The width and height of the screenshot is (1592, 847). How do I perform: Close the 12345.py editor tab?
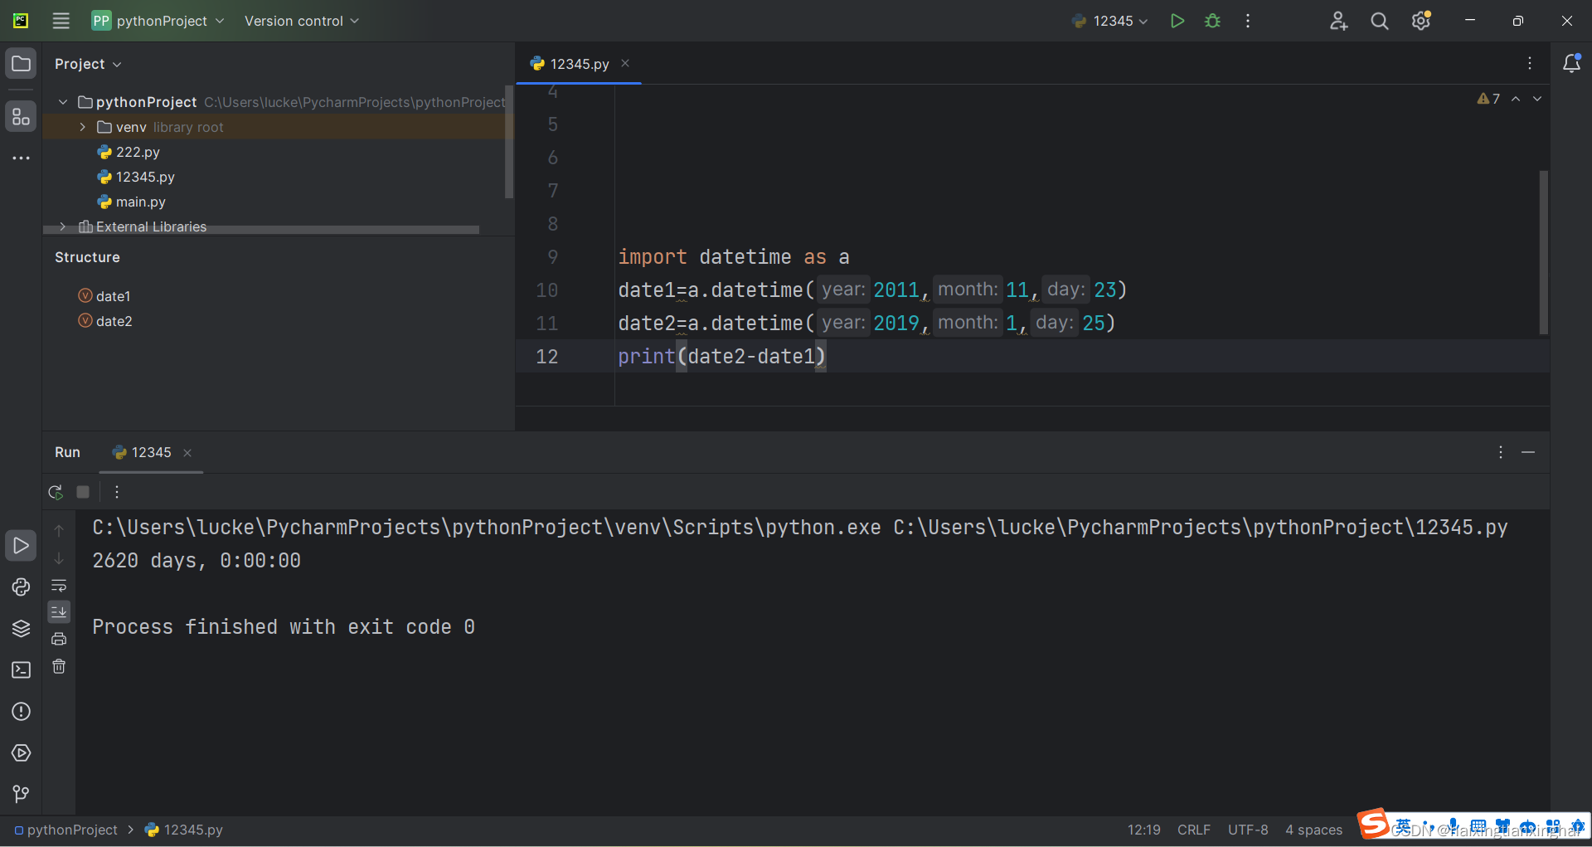625,63
